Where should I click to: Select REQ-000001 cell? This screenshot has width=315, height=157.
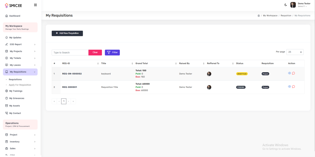[x=70, y=87]
